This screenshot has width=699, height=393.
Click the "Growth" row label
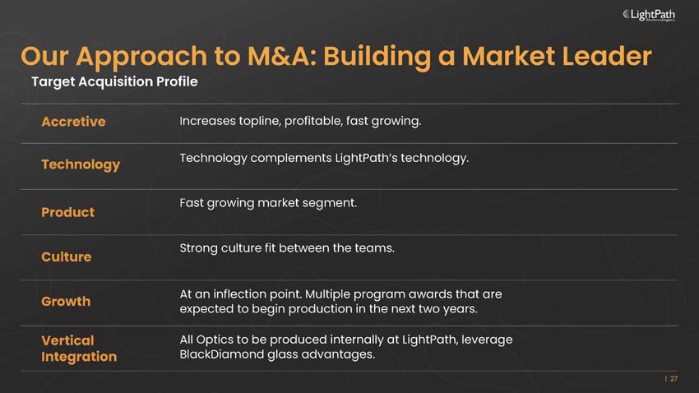click(66, 301)
